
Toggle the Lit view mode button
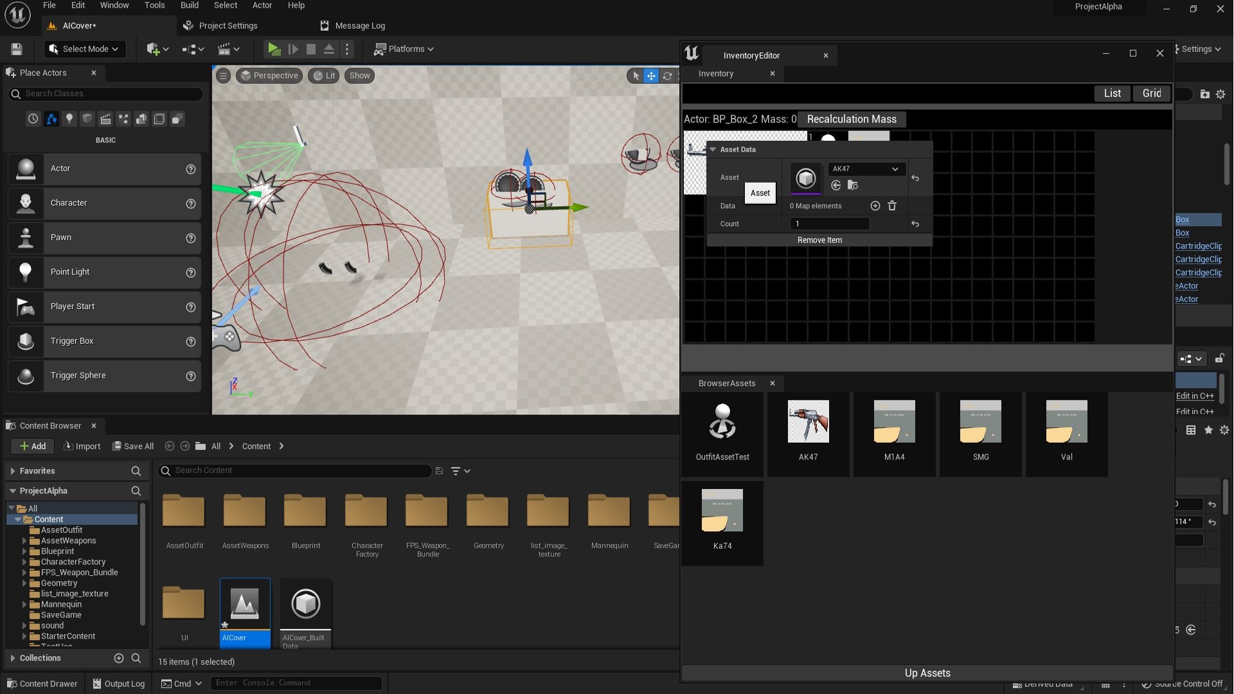click(x=324, y=76)
